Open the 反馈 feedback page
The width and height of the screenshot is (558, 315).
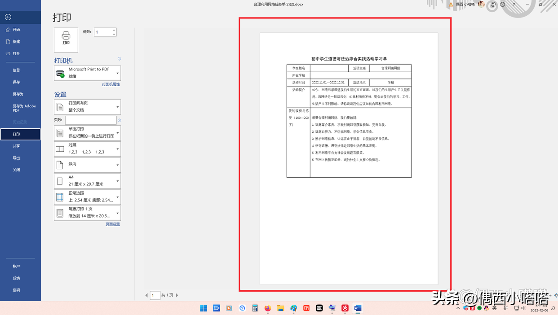click(20, 278)
